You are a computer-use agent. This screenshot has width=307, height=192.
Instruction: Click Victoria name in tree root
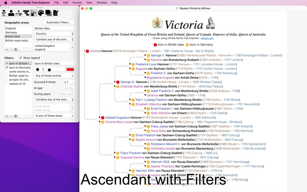(x=95, y=51)
